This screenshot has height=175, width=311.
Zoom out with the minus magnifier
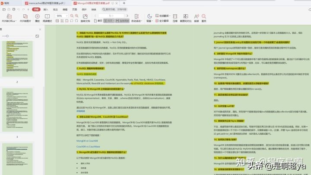pos(72,16)
